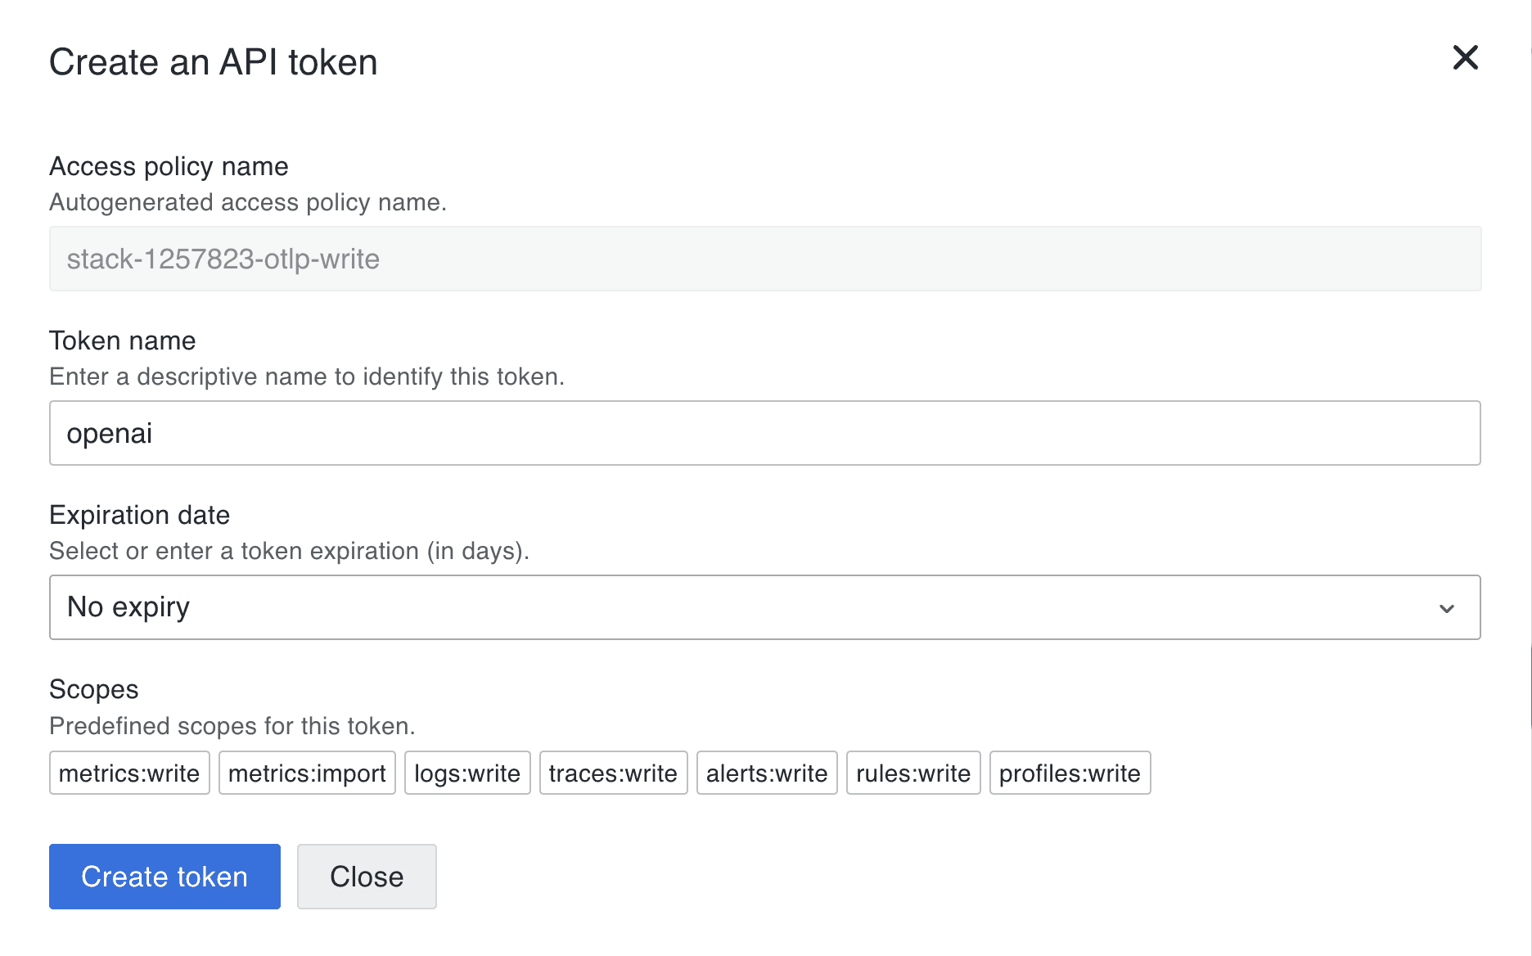
Task: Select the profiles:write scope chip
Action: [1069, 772]
